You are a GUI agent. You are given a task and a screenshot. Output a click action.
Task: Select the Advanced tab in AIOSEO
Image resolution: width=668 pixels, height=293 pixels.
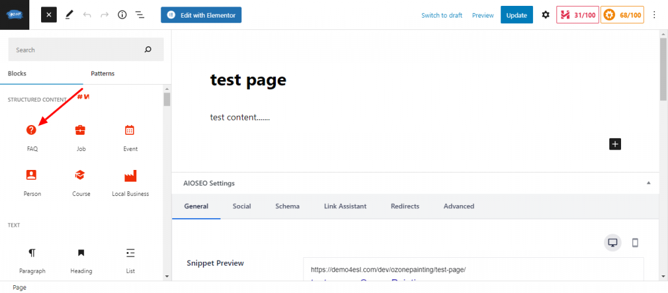[x=459, y=206]
